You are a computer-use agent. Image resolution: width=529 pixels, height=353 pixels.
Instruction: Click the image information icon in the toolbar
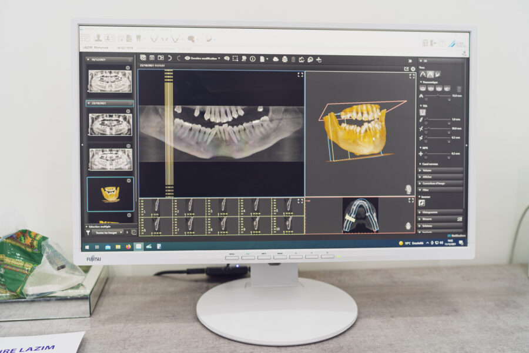[x=252, y=59]
